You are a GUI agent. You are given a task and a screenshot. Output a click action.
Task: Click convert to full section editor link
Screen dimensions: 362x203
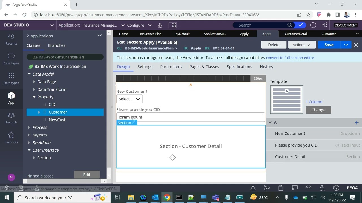pos(290,58)
